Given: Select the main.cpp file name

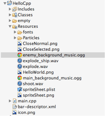Looking at the screenshot, I should (27, 101).
